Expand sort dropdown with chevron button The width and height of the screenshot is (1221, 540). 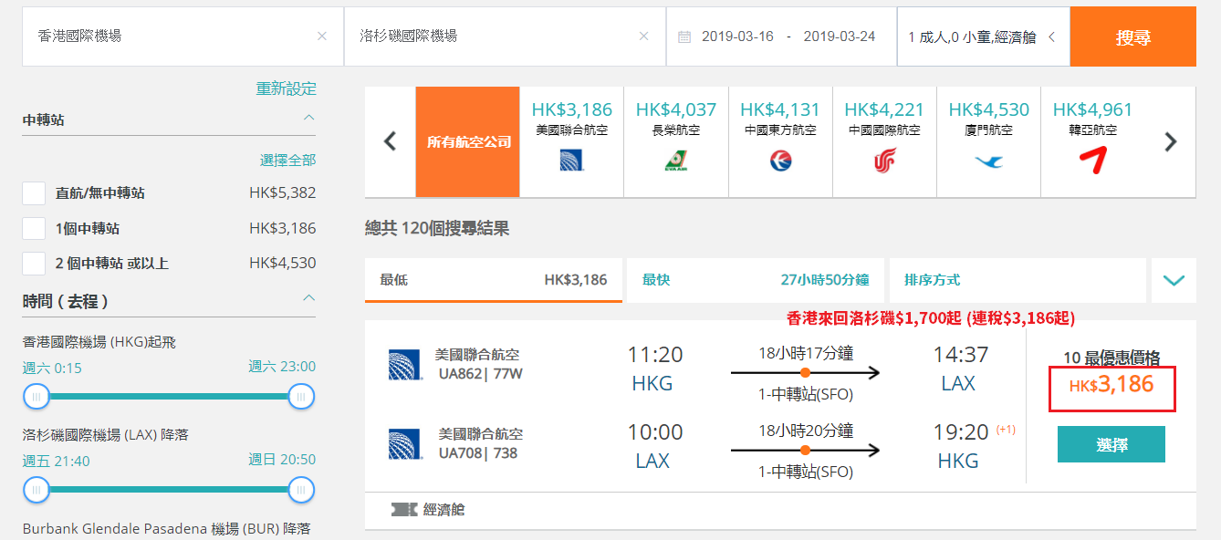[1174, 280]
